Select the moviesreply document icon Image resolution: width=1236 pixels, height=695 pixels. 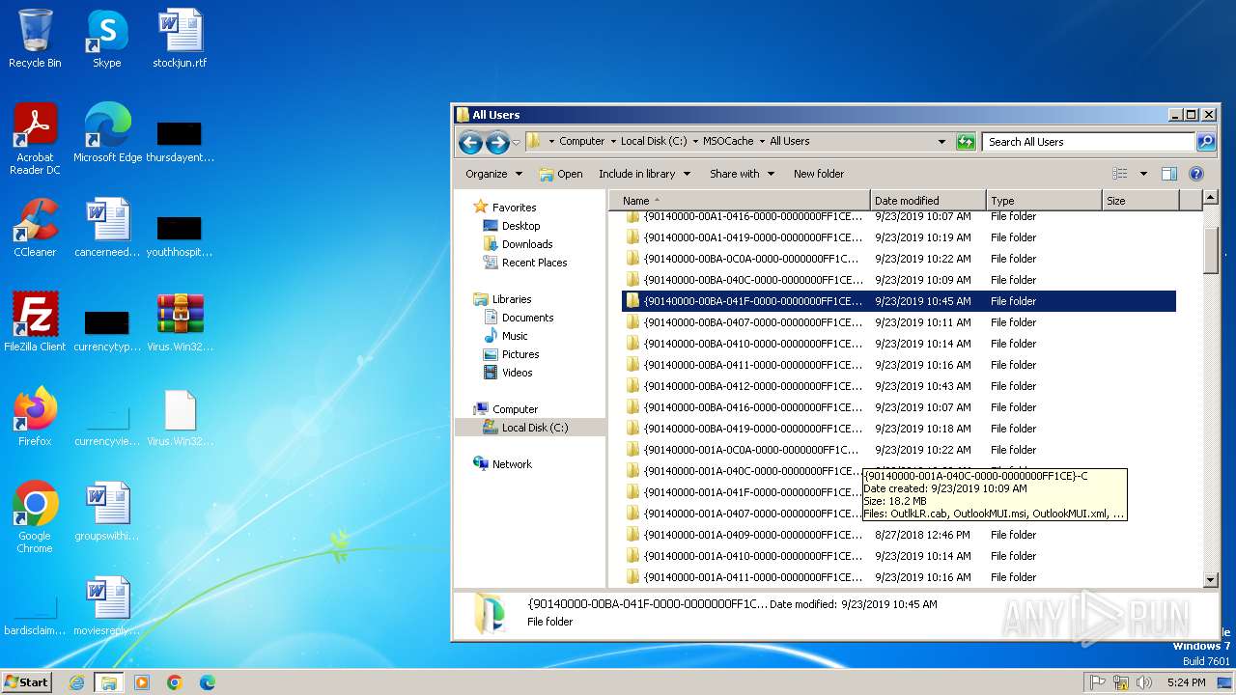pos(107,606)
